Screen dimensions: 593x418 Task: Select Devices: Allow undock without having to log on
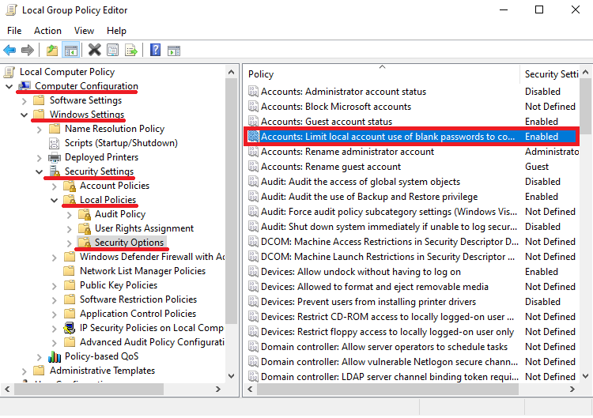(x=361, y=272)
